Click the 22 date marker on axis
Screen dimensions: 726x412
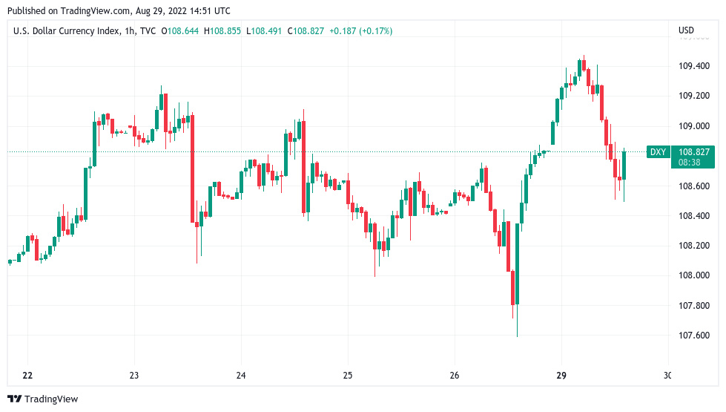click(27, 376)
